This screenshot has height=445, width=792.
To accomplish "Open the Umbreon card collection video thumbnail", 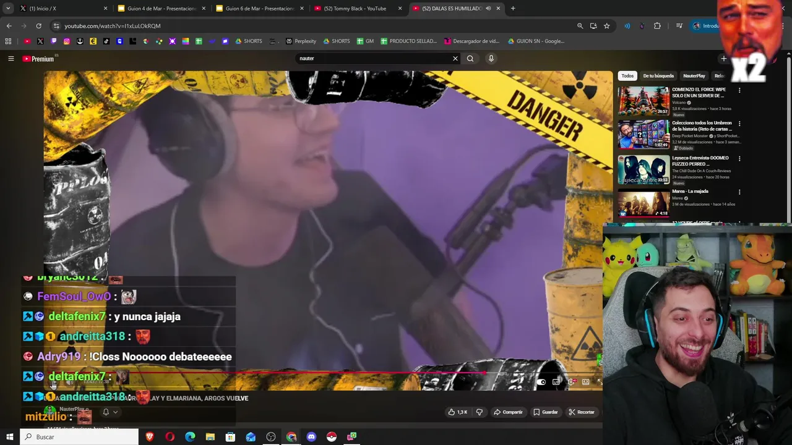I will [x=643, y=134].
